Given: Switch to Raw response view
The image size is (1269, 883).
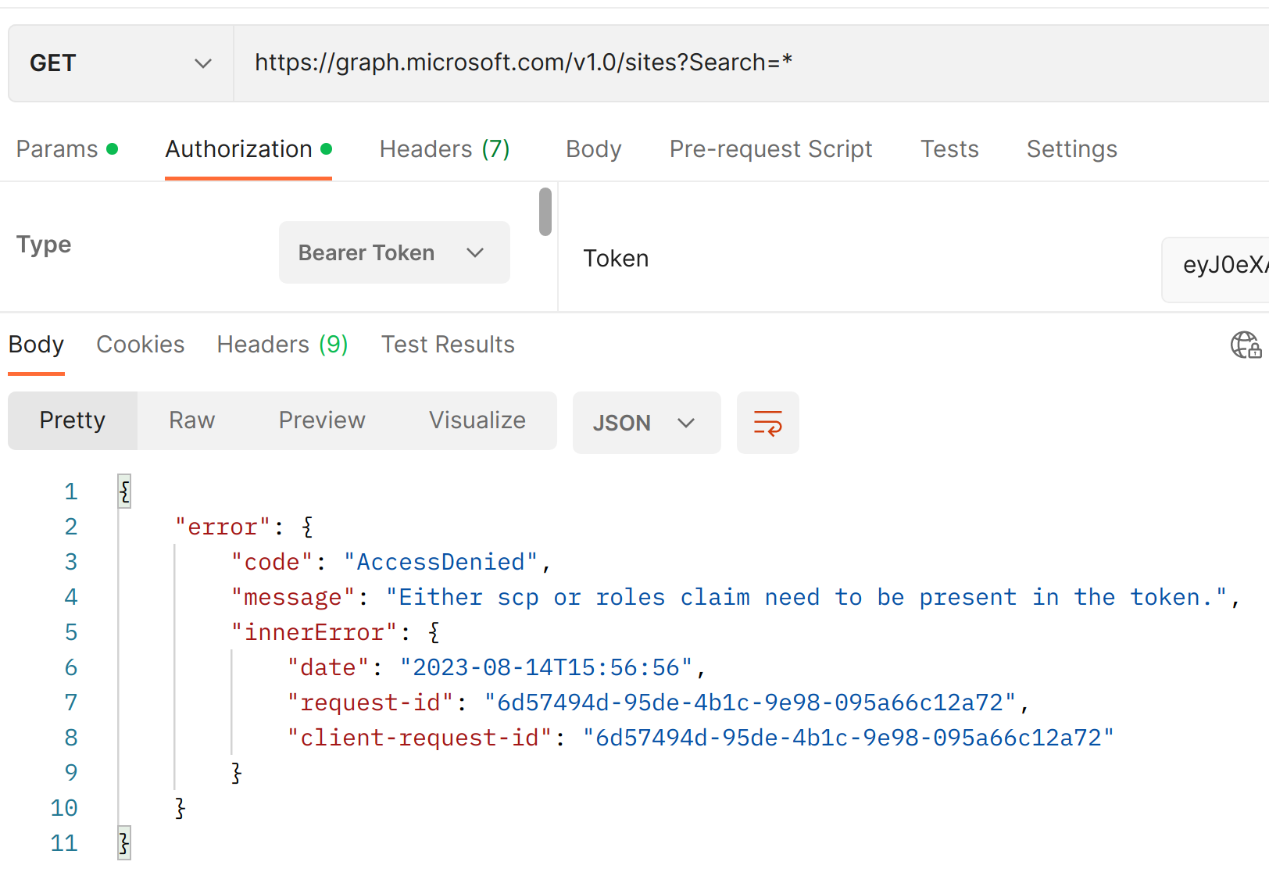Looking at the screenshot, I should [x=192, y=420].
